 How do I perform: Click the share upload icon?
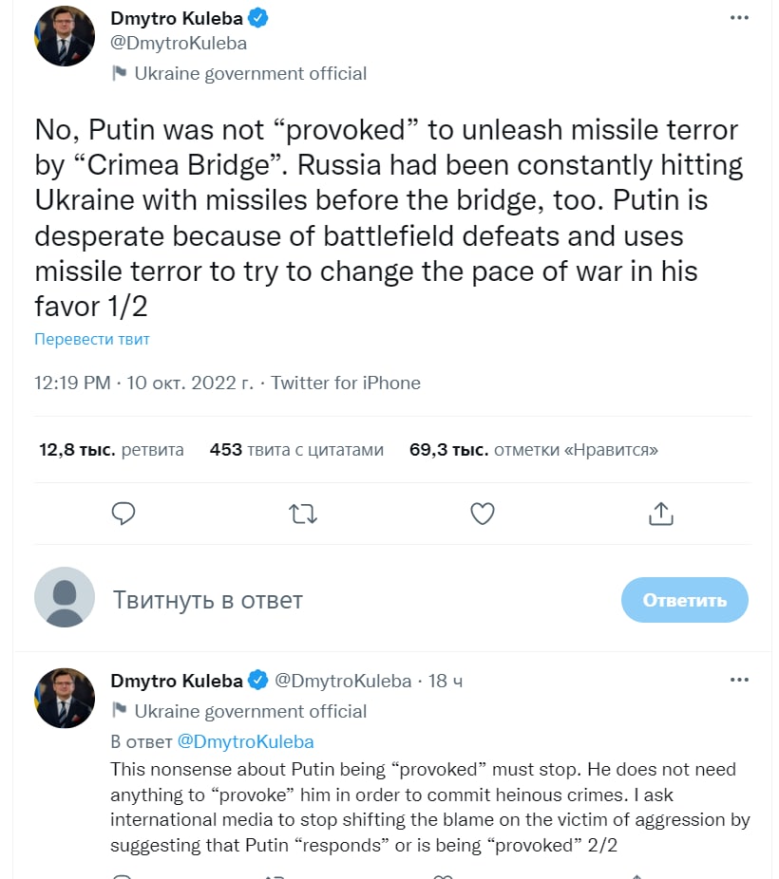click(660, 514)
